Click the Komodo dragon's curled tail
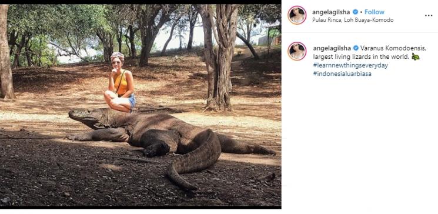Image resolution: width=438 pixels, height=214 pixels. click(193, 159)
